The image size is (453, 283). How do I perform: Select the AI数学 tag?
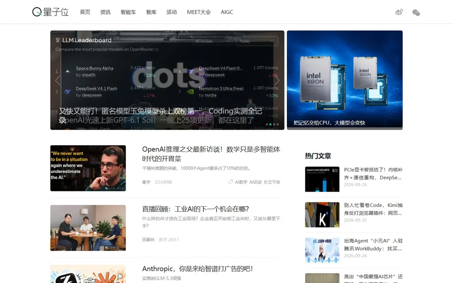241,182
